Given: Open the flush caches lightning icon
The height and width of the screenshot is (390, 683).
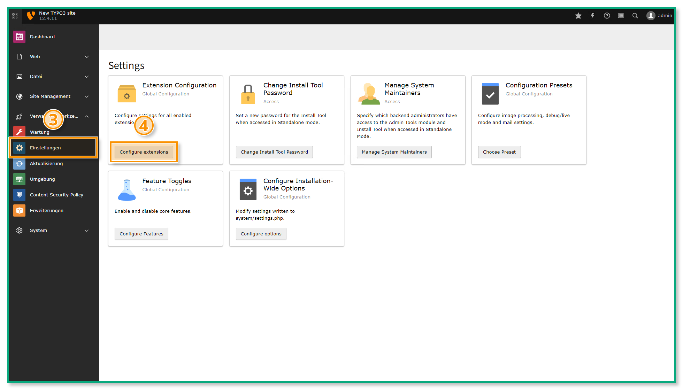Looking at the screenshot, I should click(592, 16).
